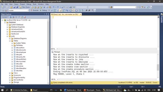
Task: Select the dbo.titles table
Action: 19,71
